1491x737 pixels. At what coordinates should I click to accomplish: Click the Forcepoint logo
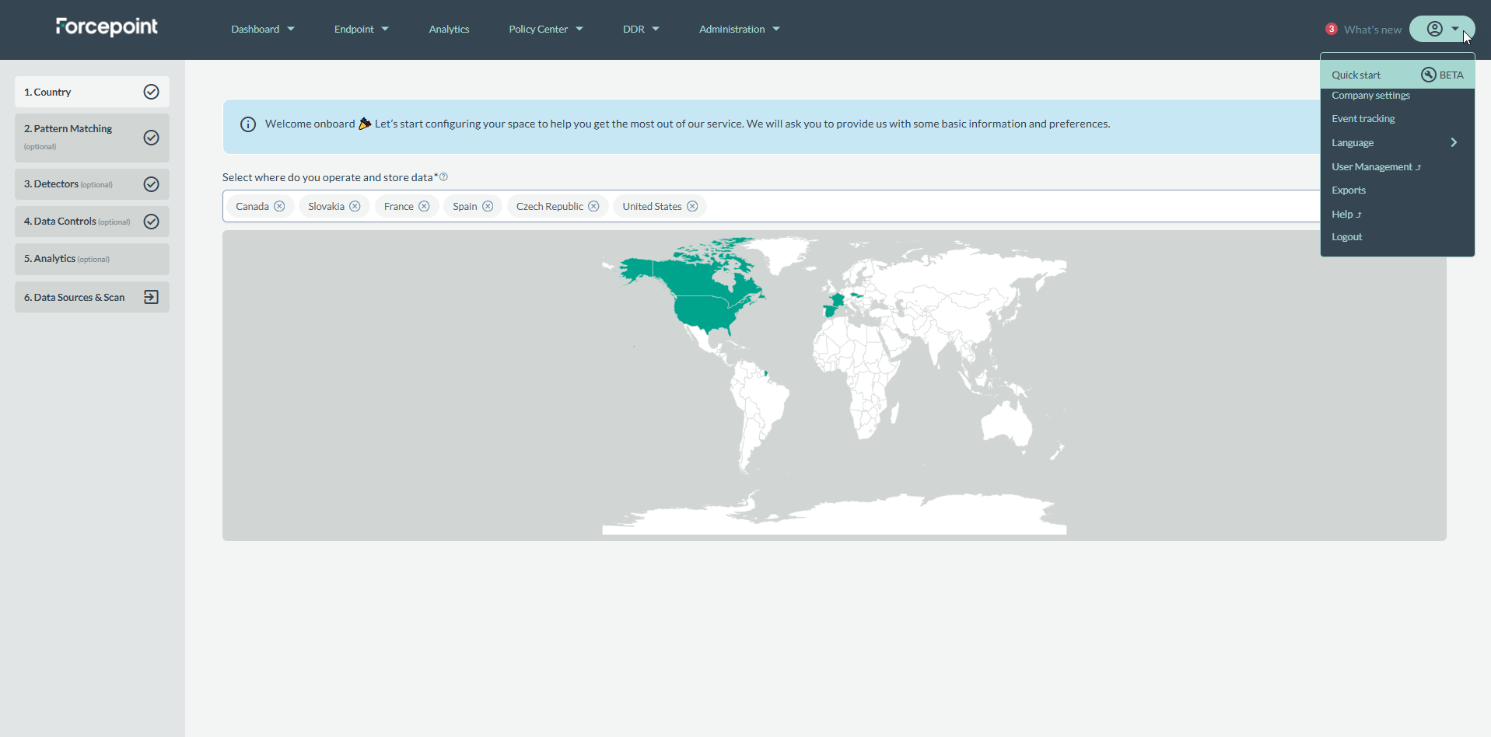(x=107, y=27)
